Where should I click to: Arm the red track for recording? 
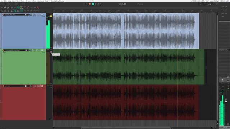click(4, 86)
